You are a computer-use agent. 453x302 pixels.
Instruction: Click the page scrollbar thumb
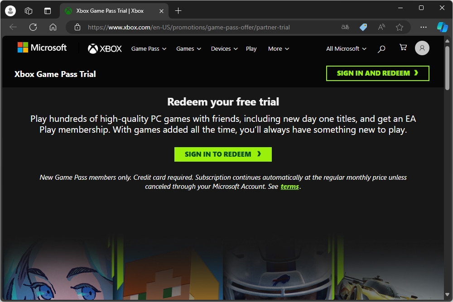[x=447, y=68]
